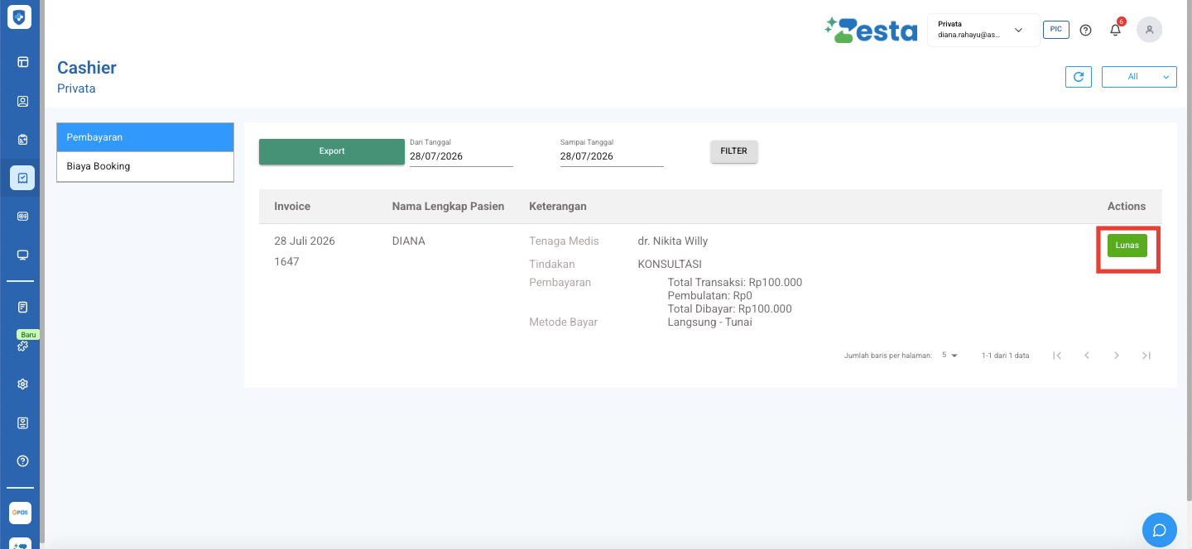Click the Nama Lengkap Pasien column header
Image resolution: width=1192 pixels, height=549 pixels.
pyautogui.click(x=448, y=207)
